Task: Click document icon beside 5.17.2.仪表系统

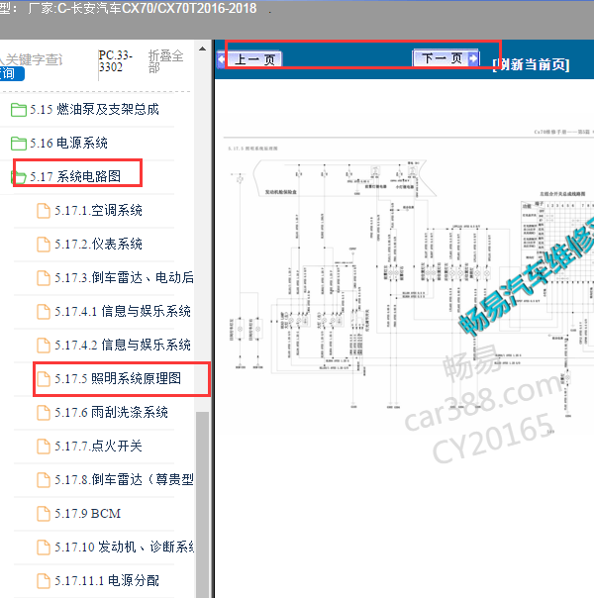Action: (44, 245)
